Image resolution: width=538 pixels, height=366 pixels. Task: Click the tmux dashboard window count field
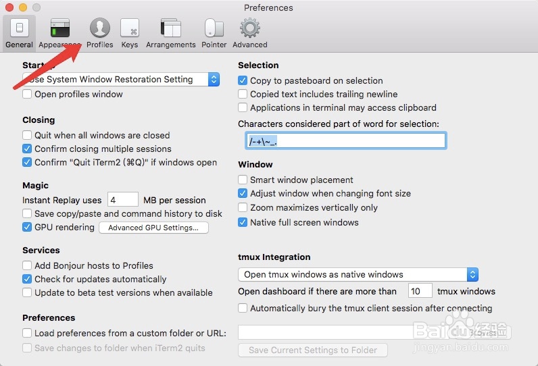[420, 291]
